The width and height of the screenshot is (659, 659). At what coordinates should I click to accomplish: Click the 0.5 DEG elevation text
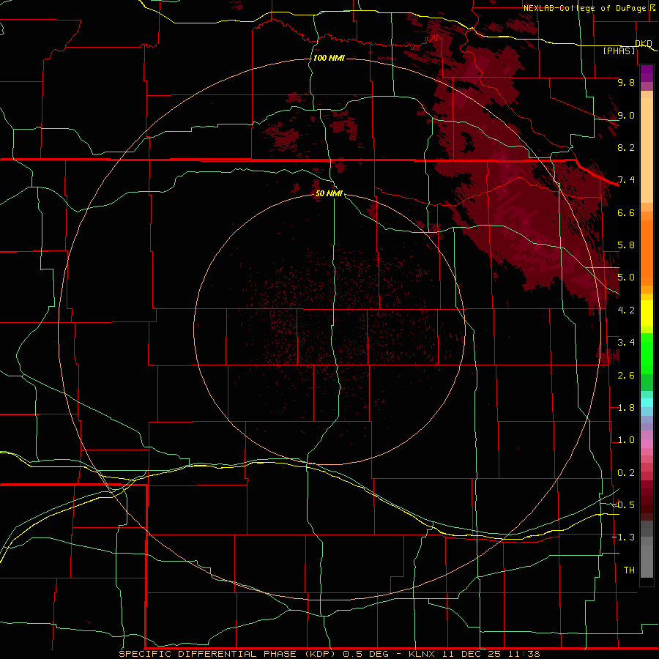[365, 654]
